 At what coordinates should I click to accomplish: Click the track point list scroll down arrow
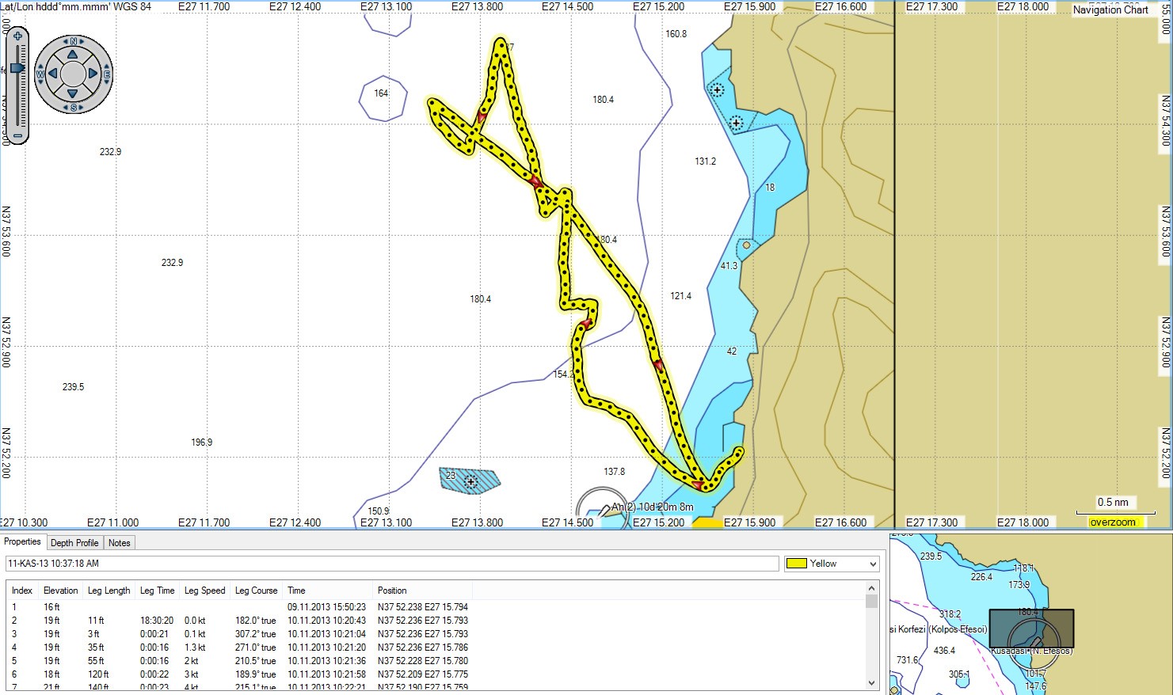pos(872,682)
